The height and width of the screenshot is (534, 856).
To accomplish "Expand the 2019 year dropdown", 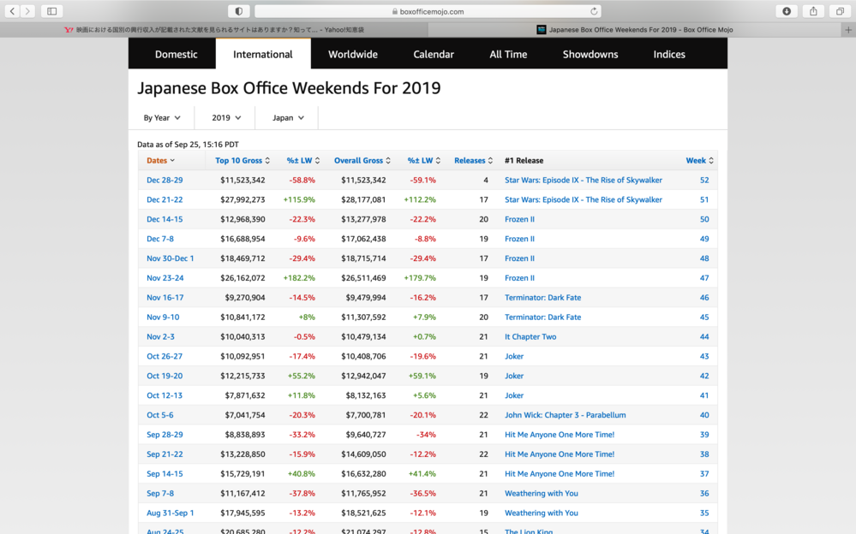I will [226, 118].
